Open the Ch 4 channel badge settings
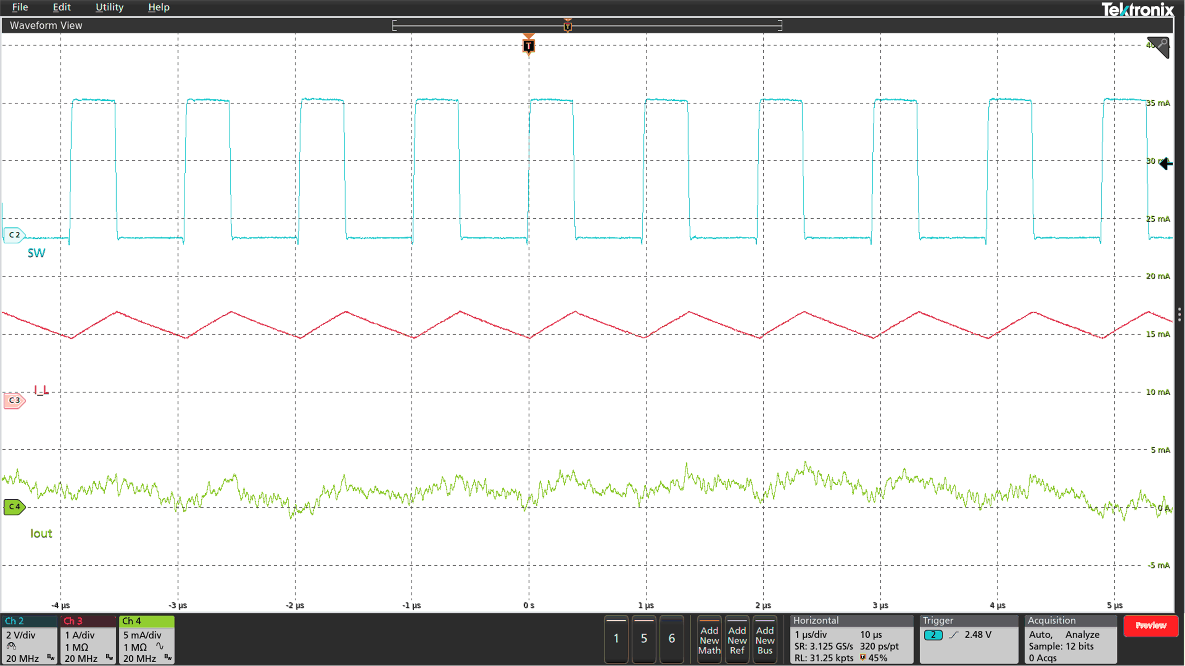The height and width of the screenshot is (666, 1185). (146, 641)
